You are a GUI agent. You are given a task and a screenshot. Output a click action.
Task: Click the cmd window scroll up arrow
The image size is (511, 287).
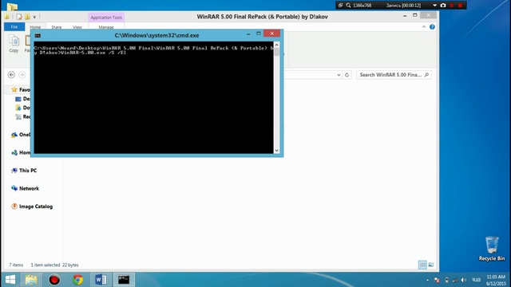pos(277,45)
